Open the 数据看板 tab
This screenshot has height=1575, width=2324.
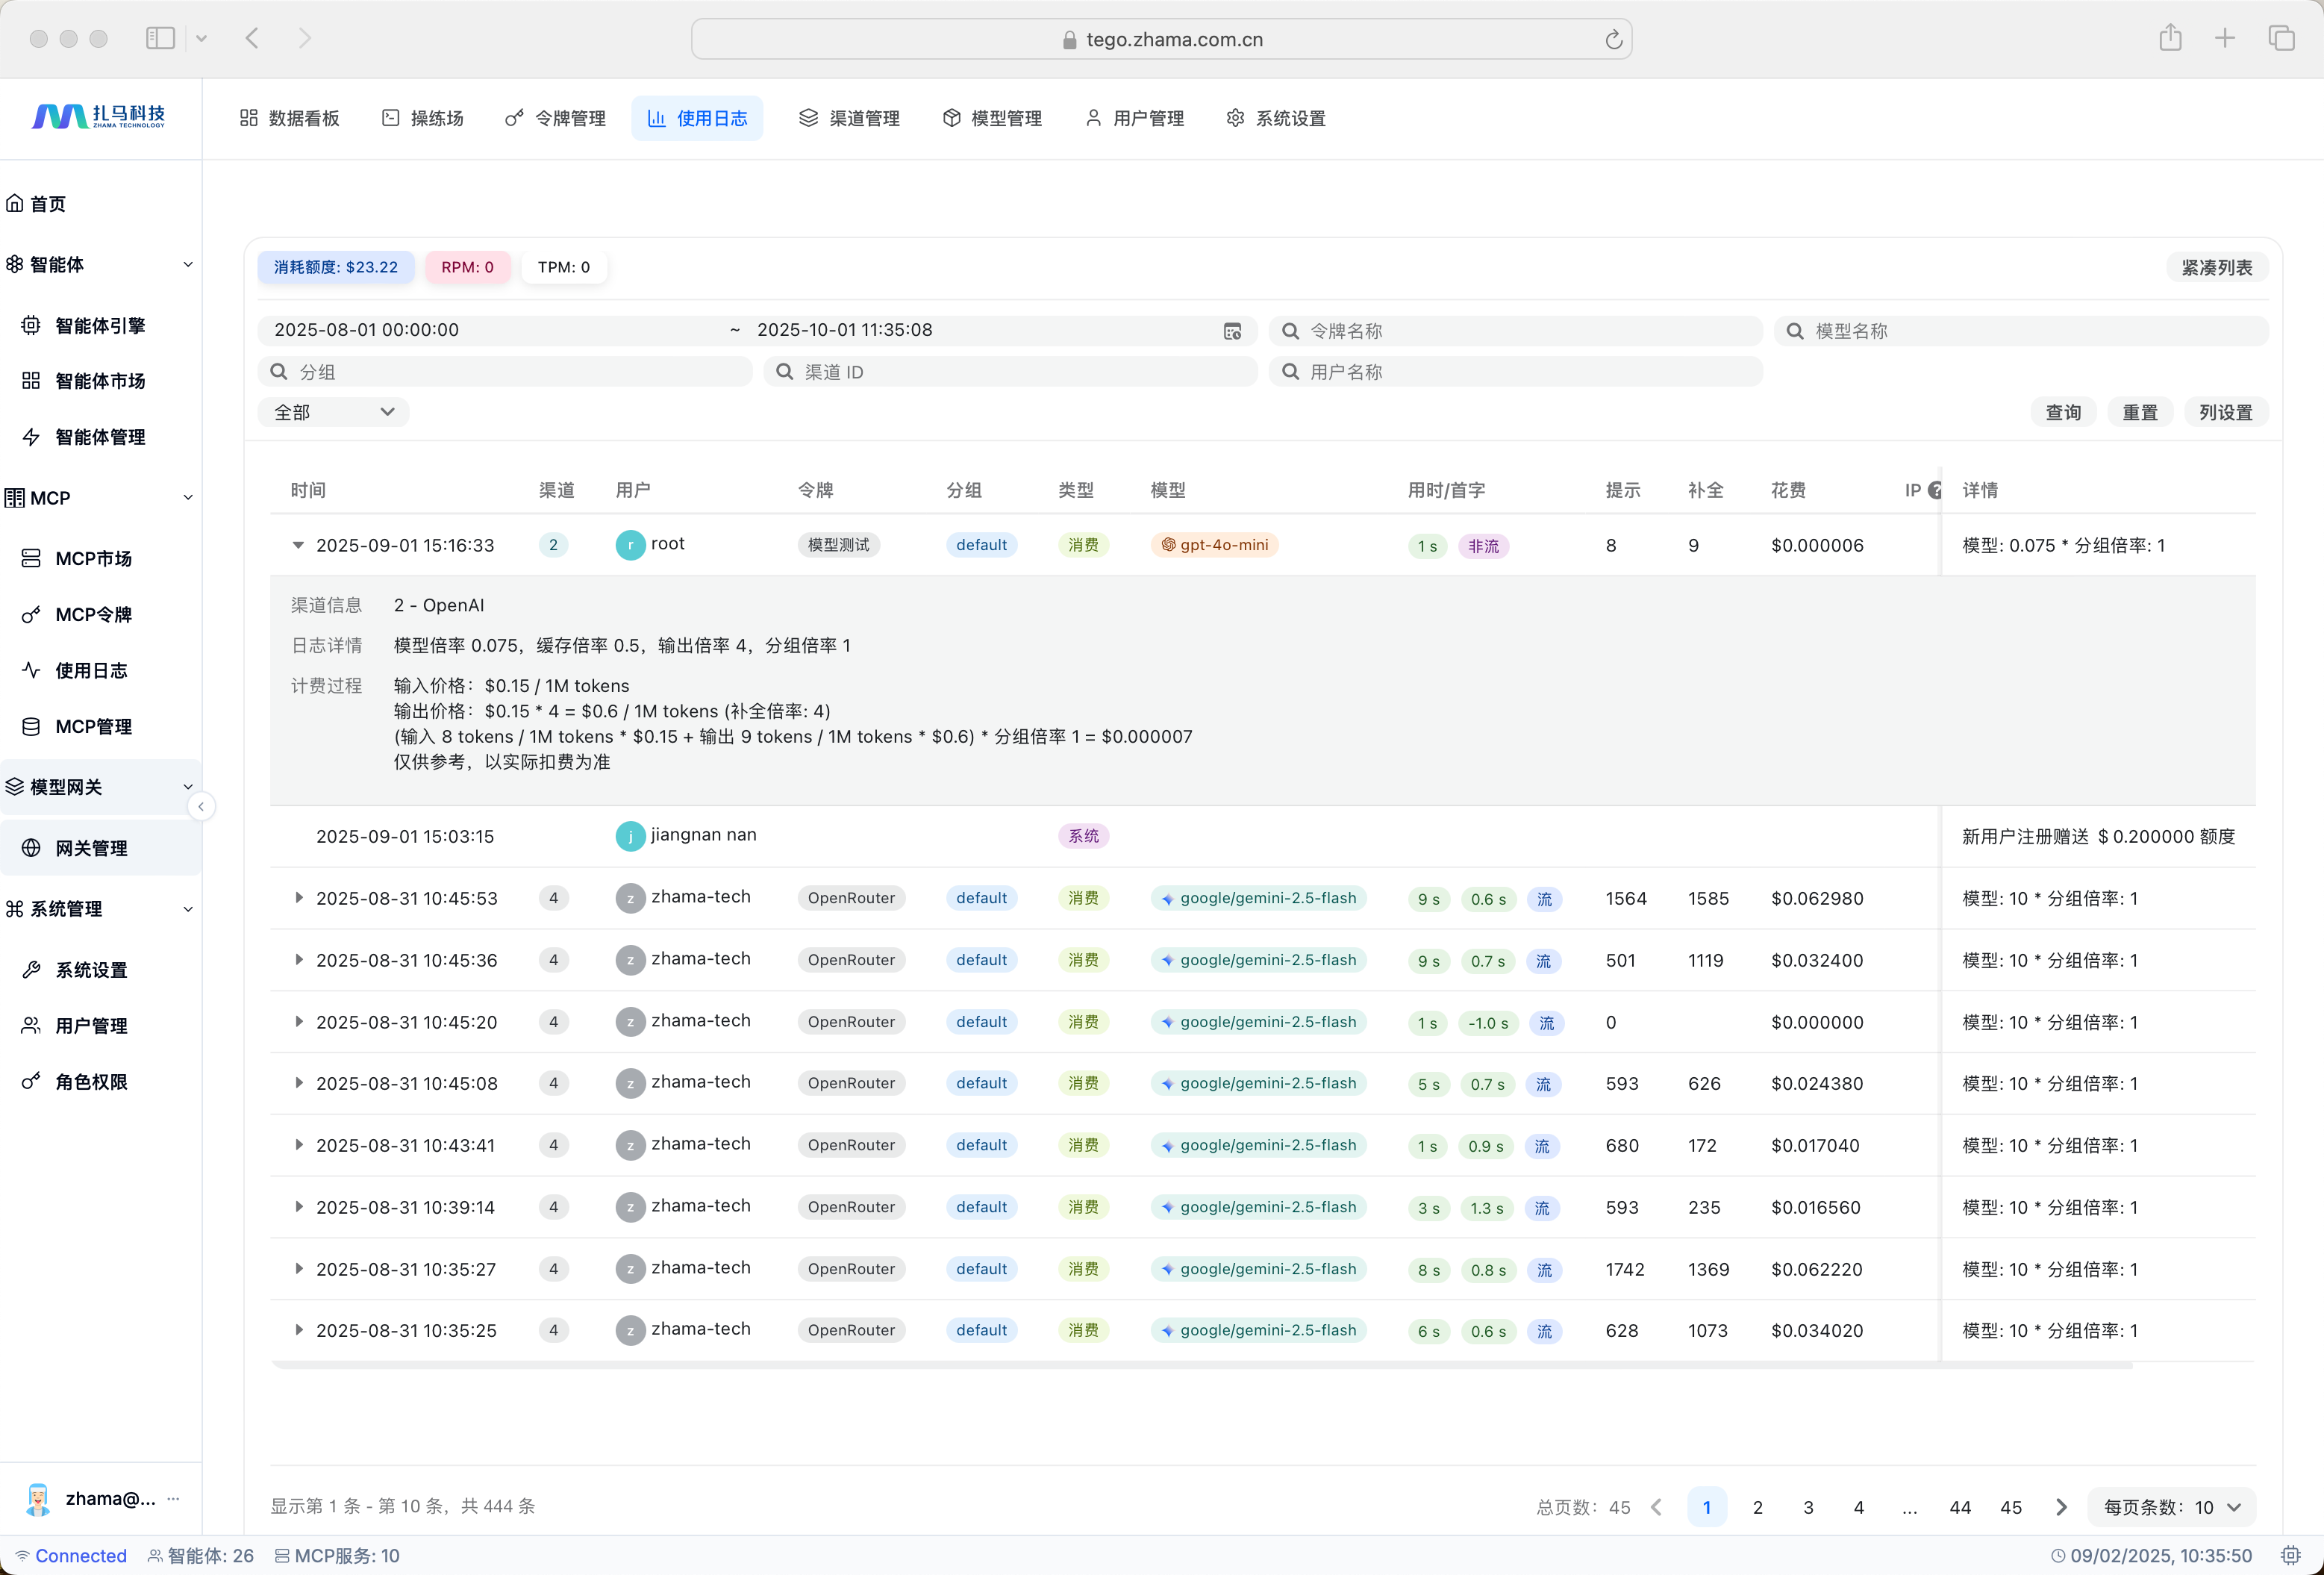290,118
